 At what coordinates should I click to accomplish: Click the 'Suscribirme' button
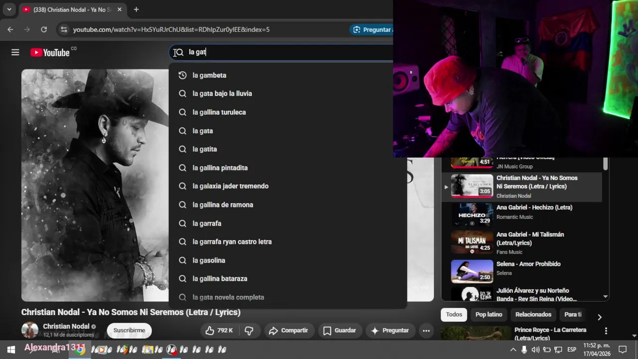tap(129, 331)
